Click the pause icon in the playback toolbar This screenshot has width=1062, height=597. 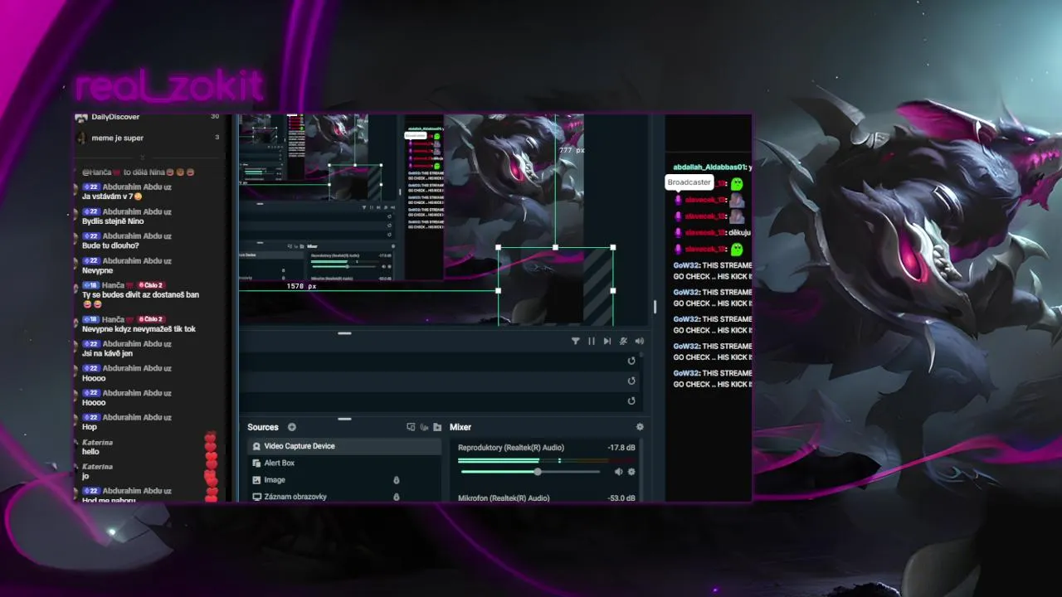(x=592, y=341)
